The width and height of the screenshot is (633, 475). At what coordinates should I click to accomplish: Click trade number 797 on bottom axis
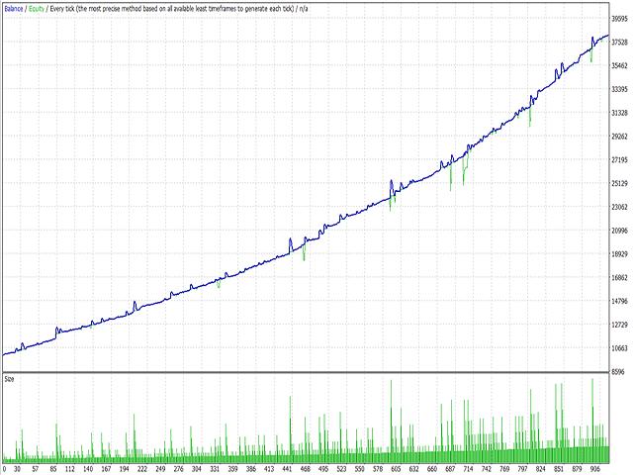pos(522,469)
